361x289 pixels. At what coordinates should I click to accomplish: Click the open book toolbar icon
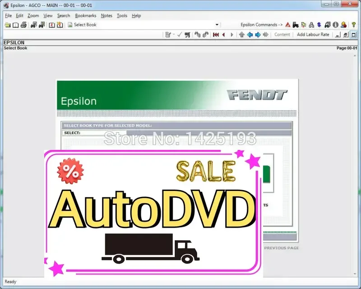(16, 25)
